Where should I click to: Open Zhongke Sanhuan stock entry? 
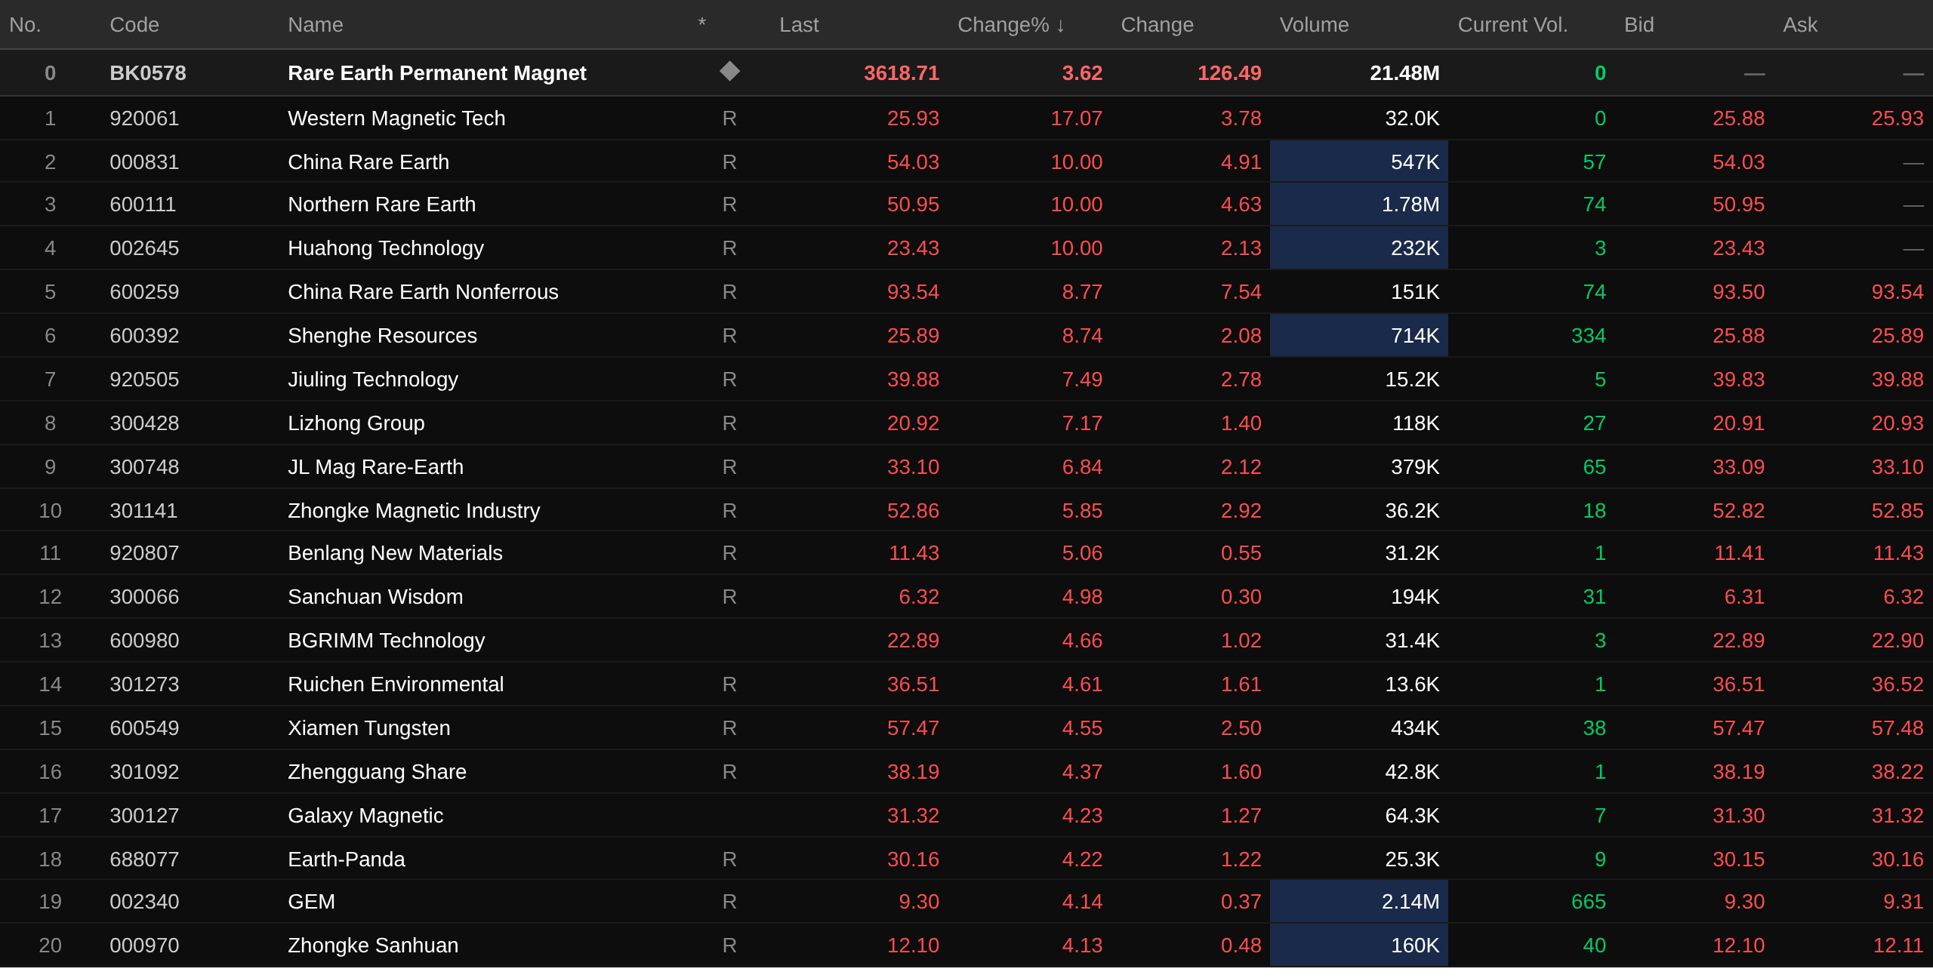tap(372, 946)
